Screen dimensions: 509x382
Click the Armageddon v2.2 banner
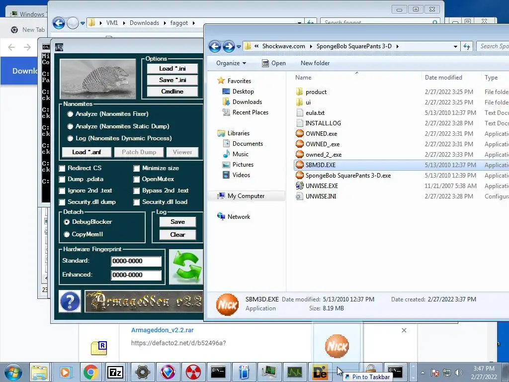click(144, 301)
